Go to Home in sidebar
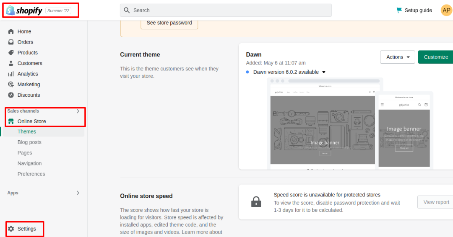Viewport: 453px width, 237px height. click(24, 31)
